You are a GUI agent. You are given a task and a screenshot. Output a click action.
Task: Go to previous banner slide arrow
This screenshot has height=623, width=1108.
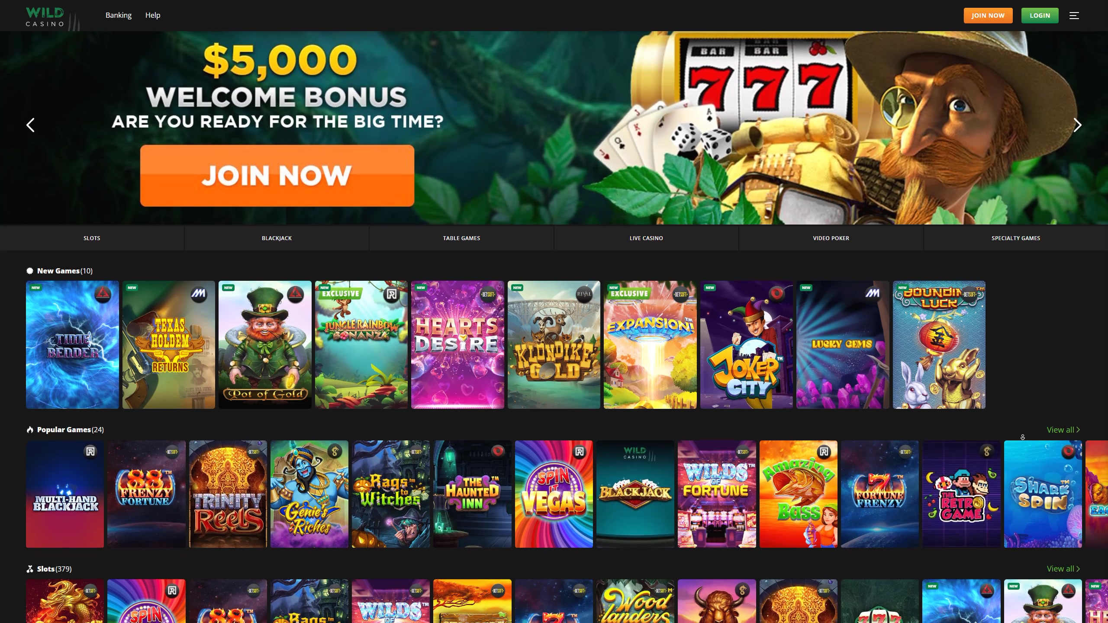tap(30, 125)
